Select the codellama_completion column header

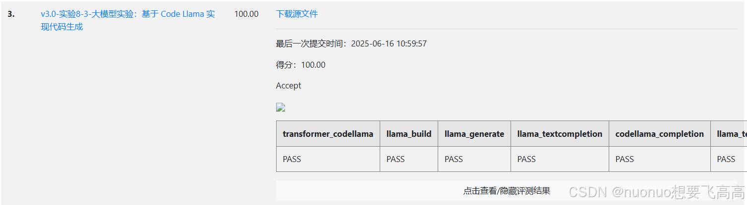click(660, 134)
